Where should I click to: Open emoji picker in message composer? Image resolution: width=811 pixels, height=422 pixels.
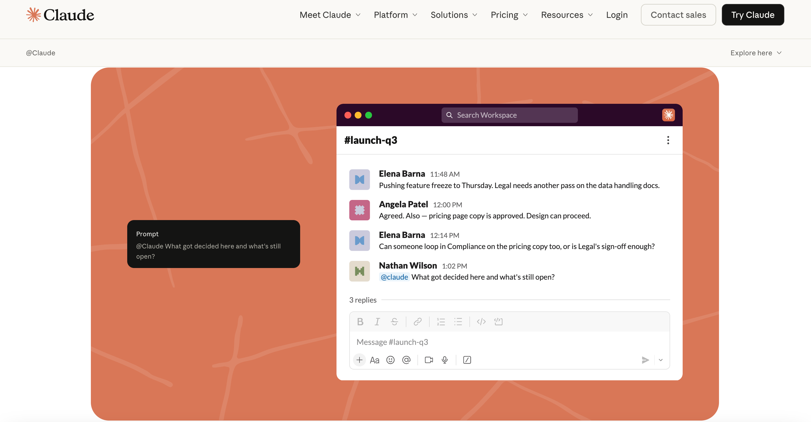coord(390,360)
